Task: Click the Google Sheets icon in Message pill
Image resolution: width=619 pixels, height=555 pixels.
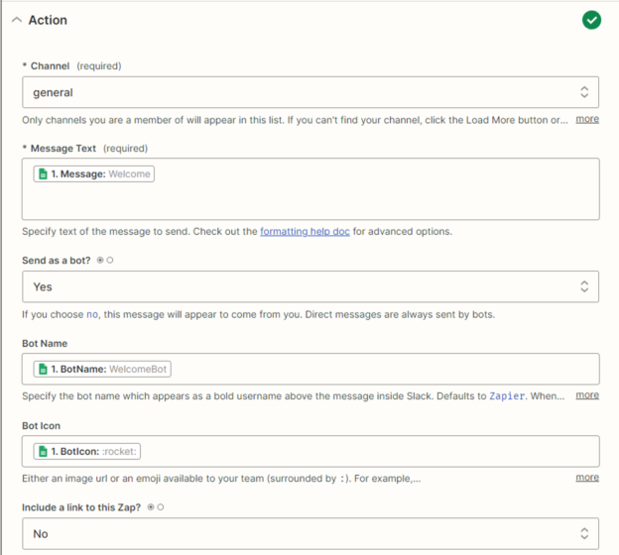Action: pos(42,174)
